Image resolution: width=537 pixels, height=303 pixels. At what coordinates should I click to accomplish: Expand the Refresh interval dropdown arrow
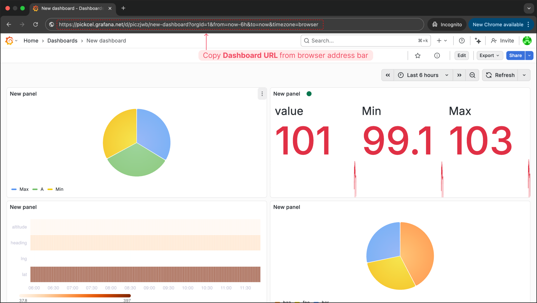524,75
